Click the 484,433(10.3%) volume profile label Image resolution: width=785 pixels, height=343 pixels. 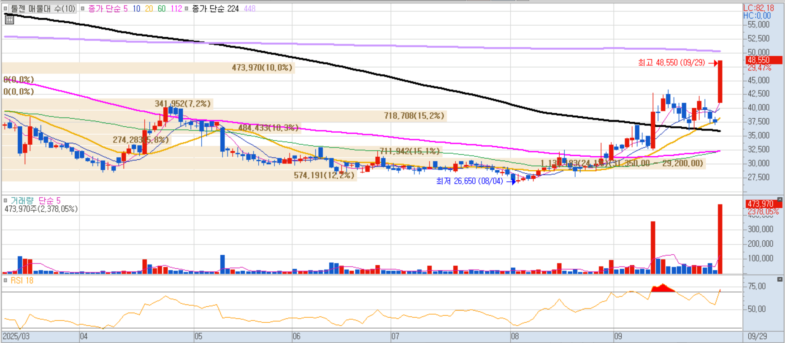(268, 128)
